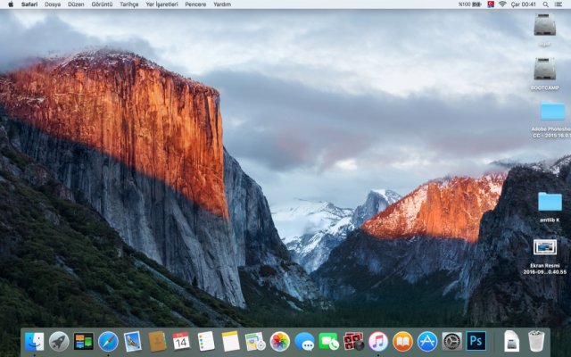The height and width of the screenshot is (357, 571).
Task: Open Messages blue bubble in the Dock
Action: pos(304,342)
